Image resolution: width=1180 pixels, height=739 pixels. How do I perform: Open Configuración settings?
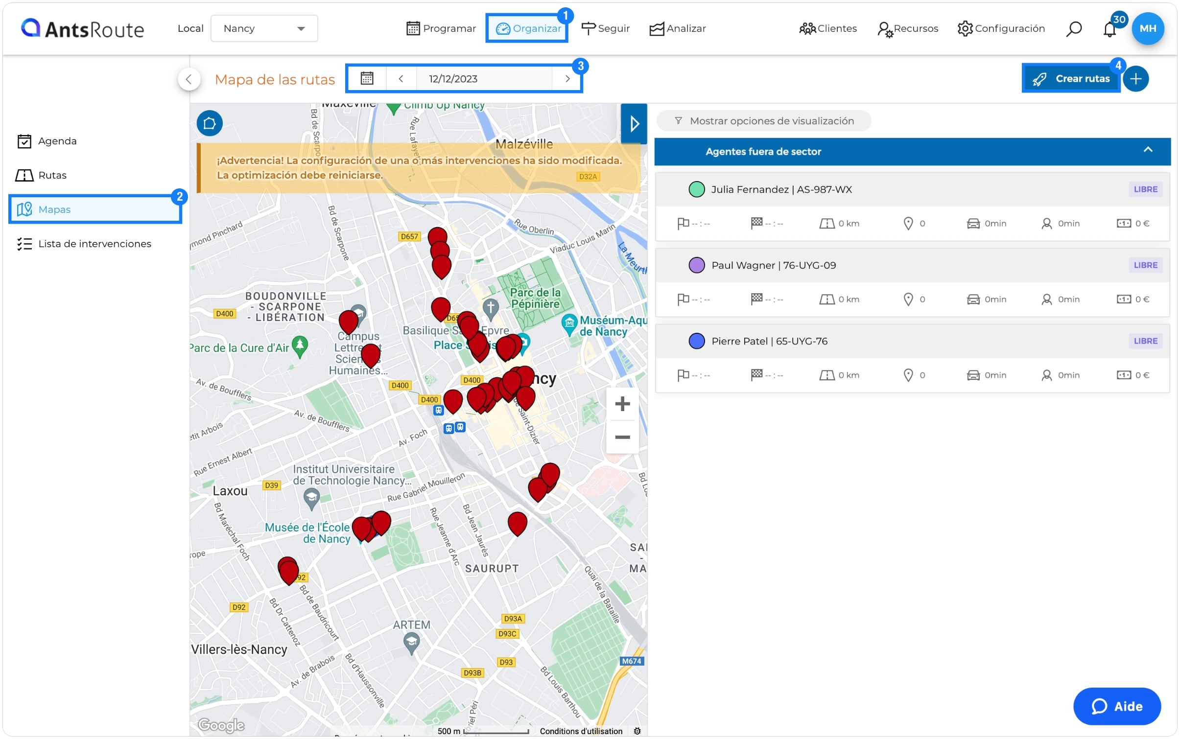(x=1001, y=28)
